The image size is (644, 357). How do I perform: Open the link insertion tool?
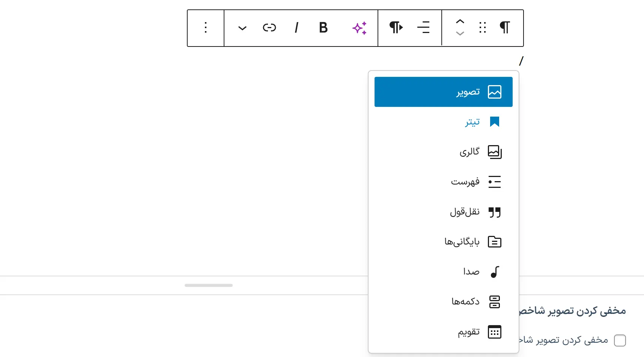tap(269, 28)
